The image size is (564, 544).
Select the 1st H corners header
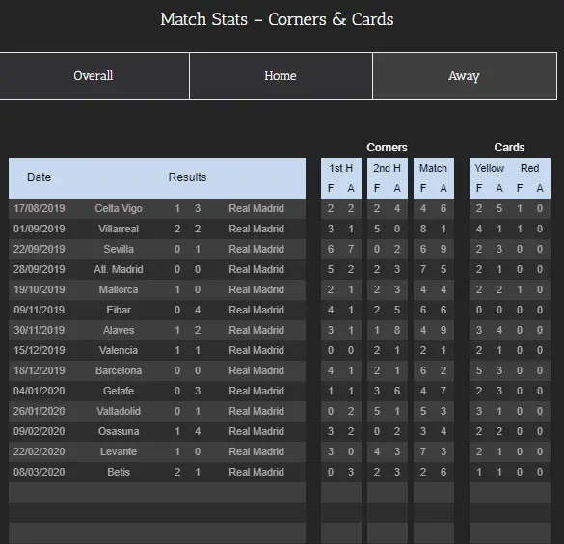click(x=341, y=168)
